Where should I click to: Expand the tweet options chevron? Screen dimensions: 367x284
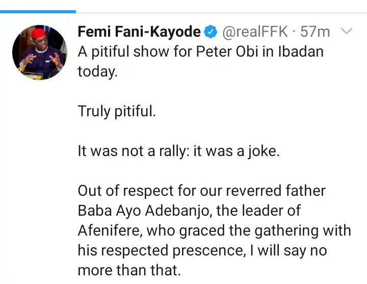click(x=347, y=31)
